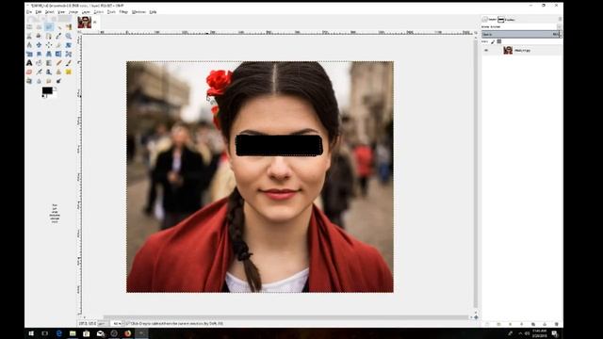Open the Filters menu

[123, 12]
